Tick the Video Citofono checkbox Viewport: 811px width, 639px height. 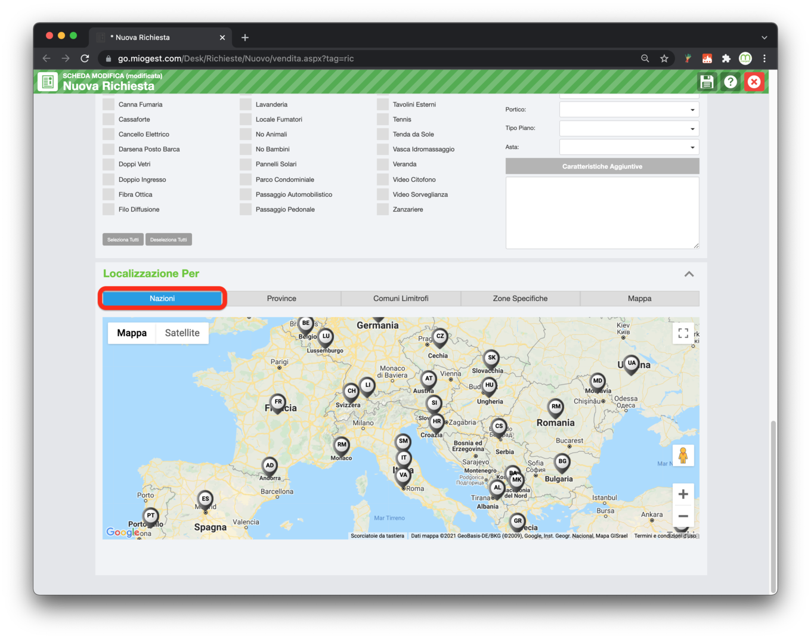(383, 179)
